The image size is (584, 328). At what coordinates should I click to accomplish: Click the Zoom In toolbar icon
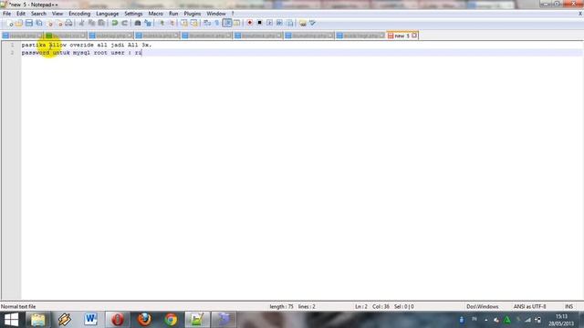pyautogui.click(x=162, y=23)
